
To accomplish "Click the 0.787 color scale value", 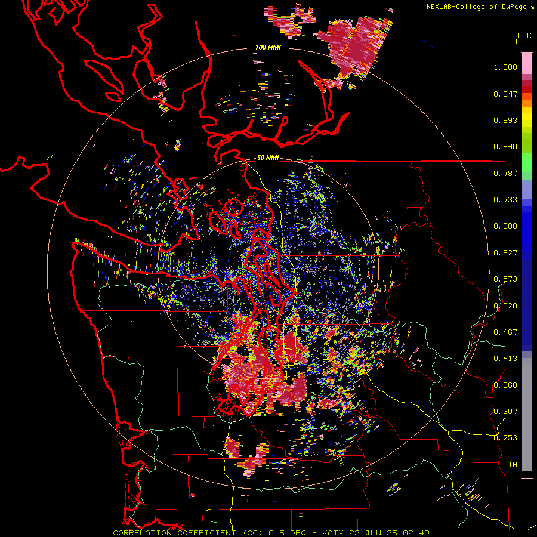I will point(505,173).
